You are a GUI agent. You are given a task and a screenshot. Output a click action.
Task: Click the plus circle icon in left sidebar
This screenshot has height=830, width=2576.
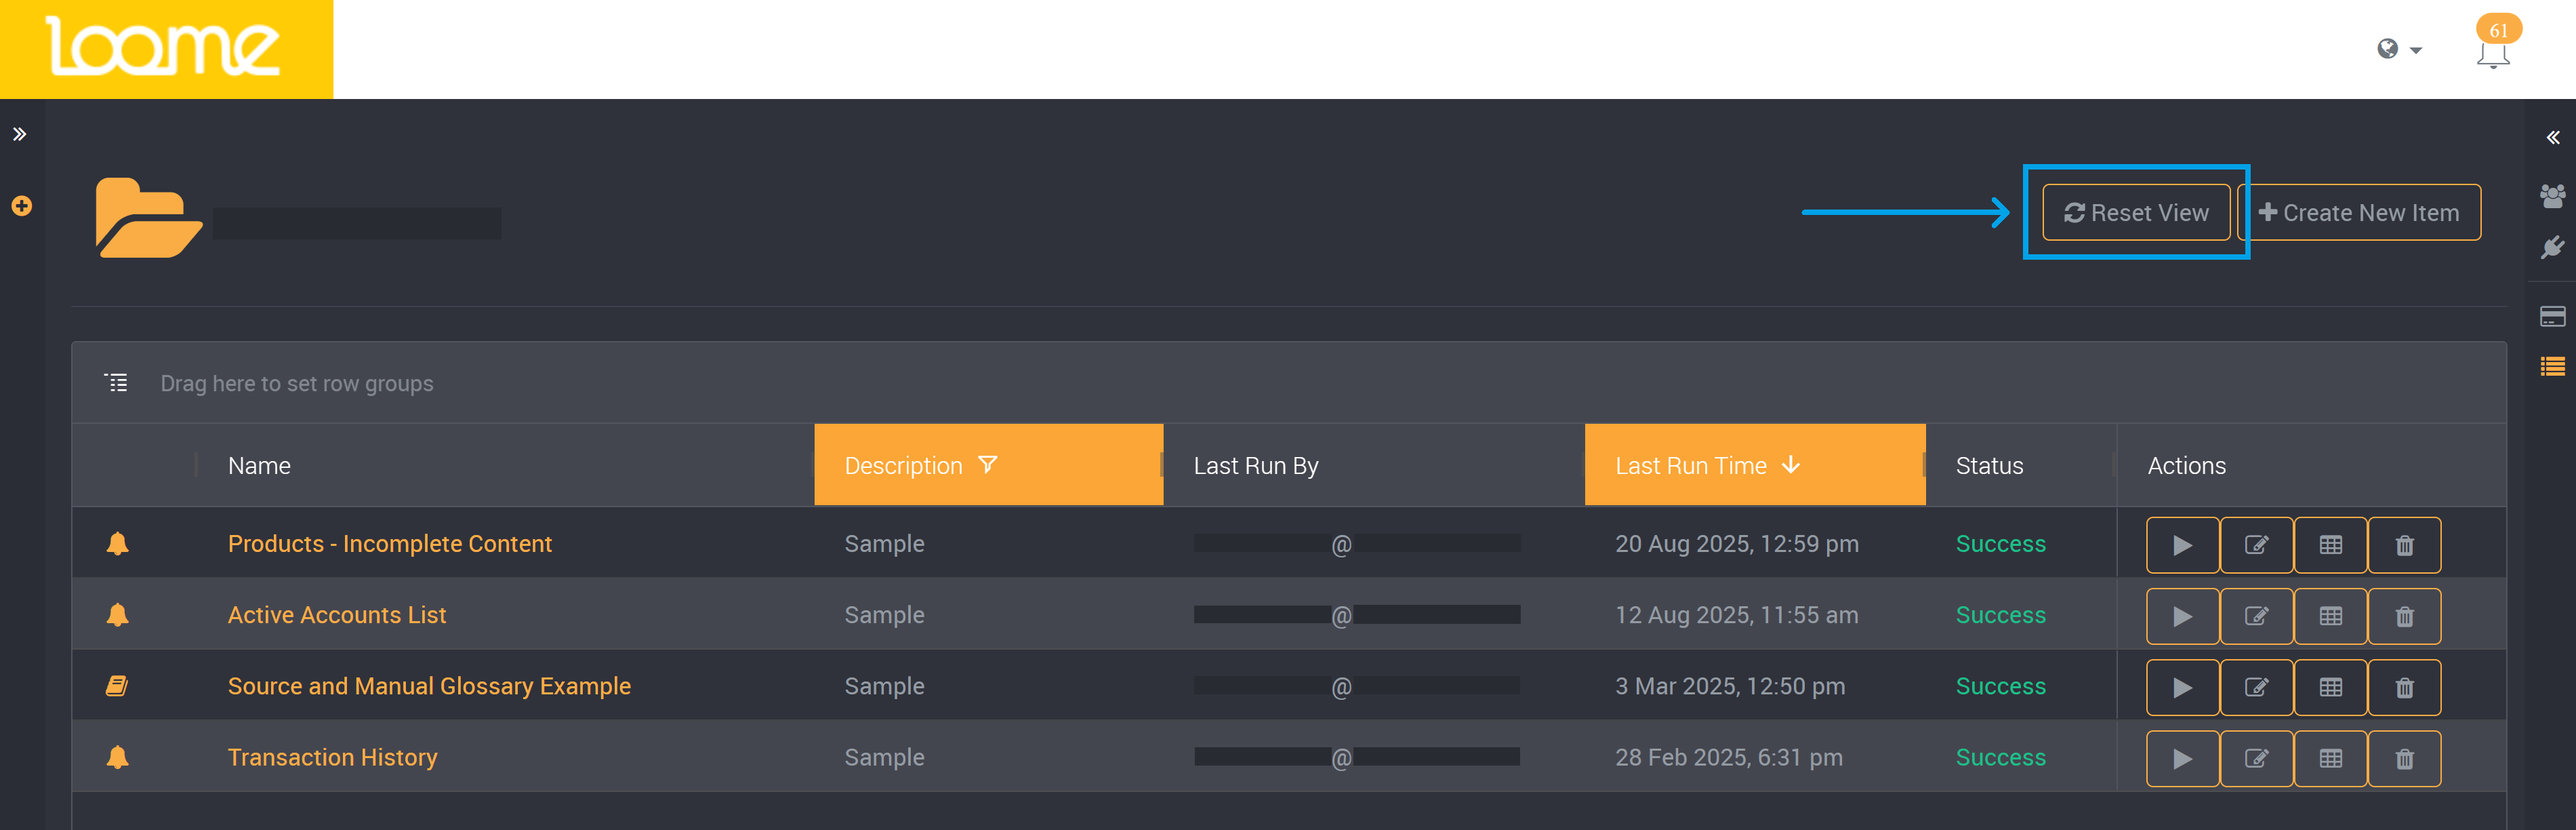coord(21,206)
